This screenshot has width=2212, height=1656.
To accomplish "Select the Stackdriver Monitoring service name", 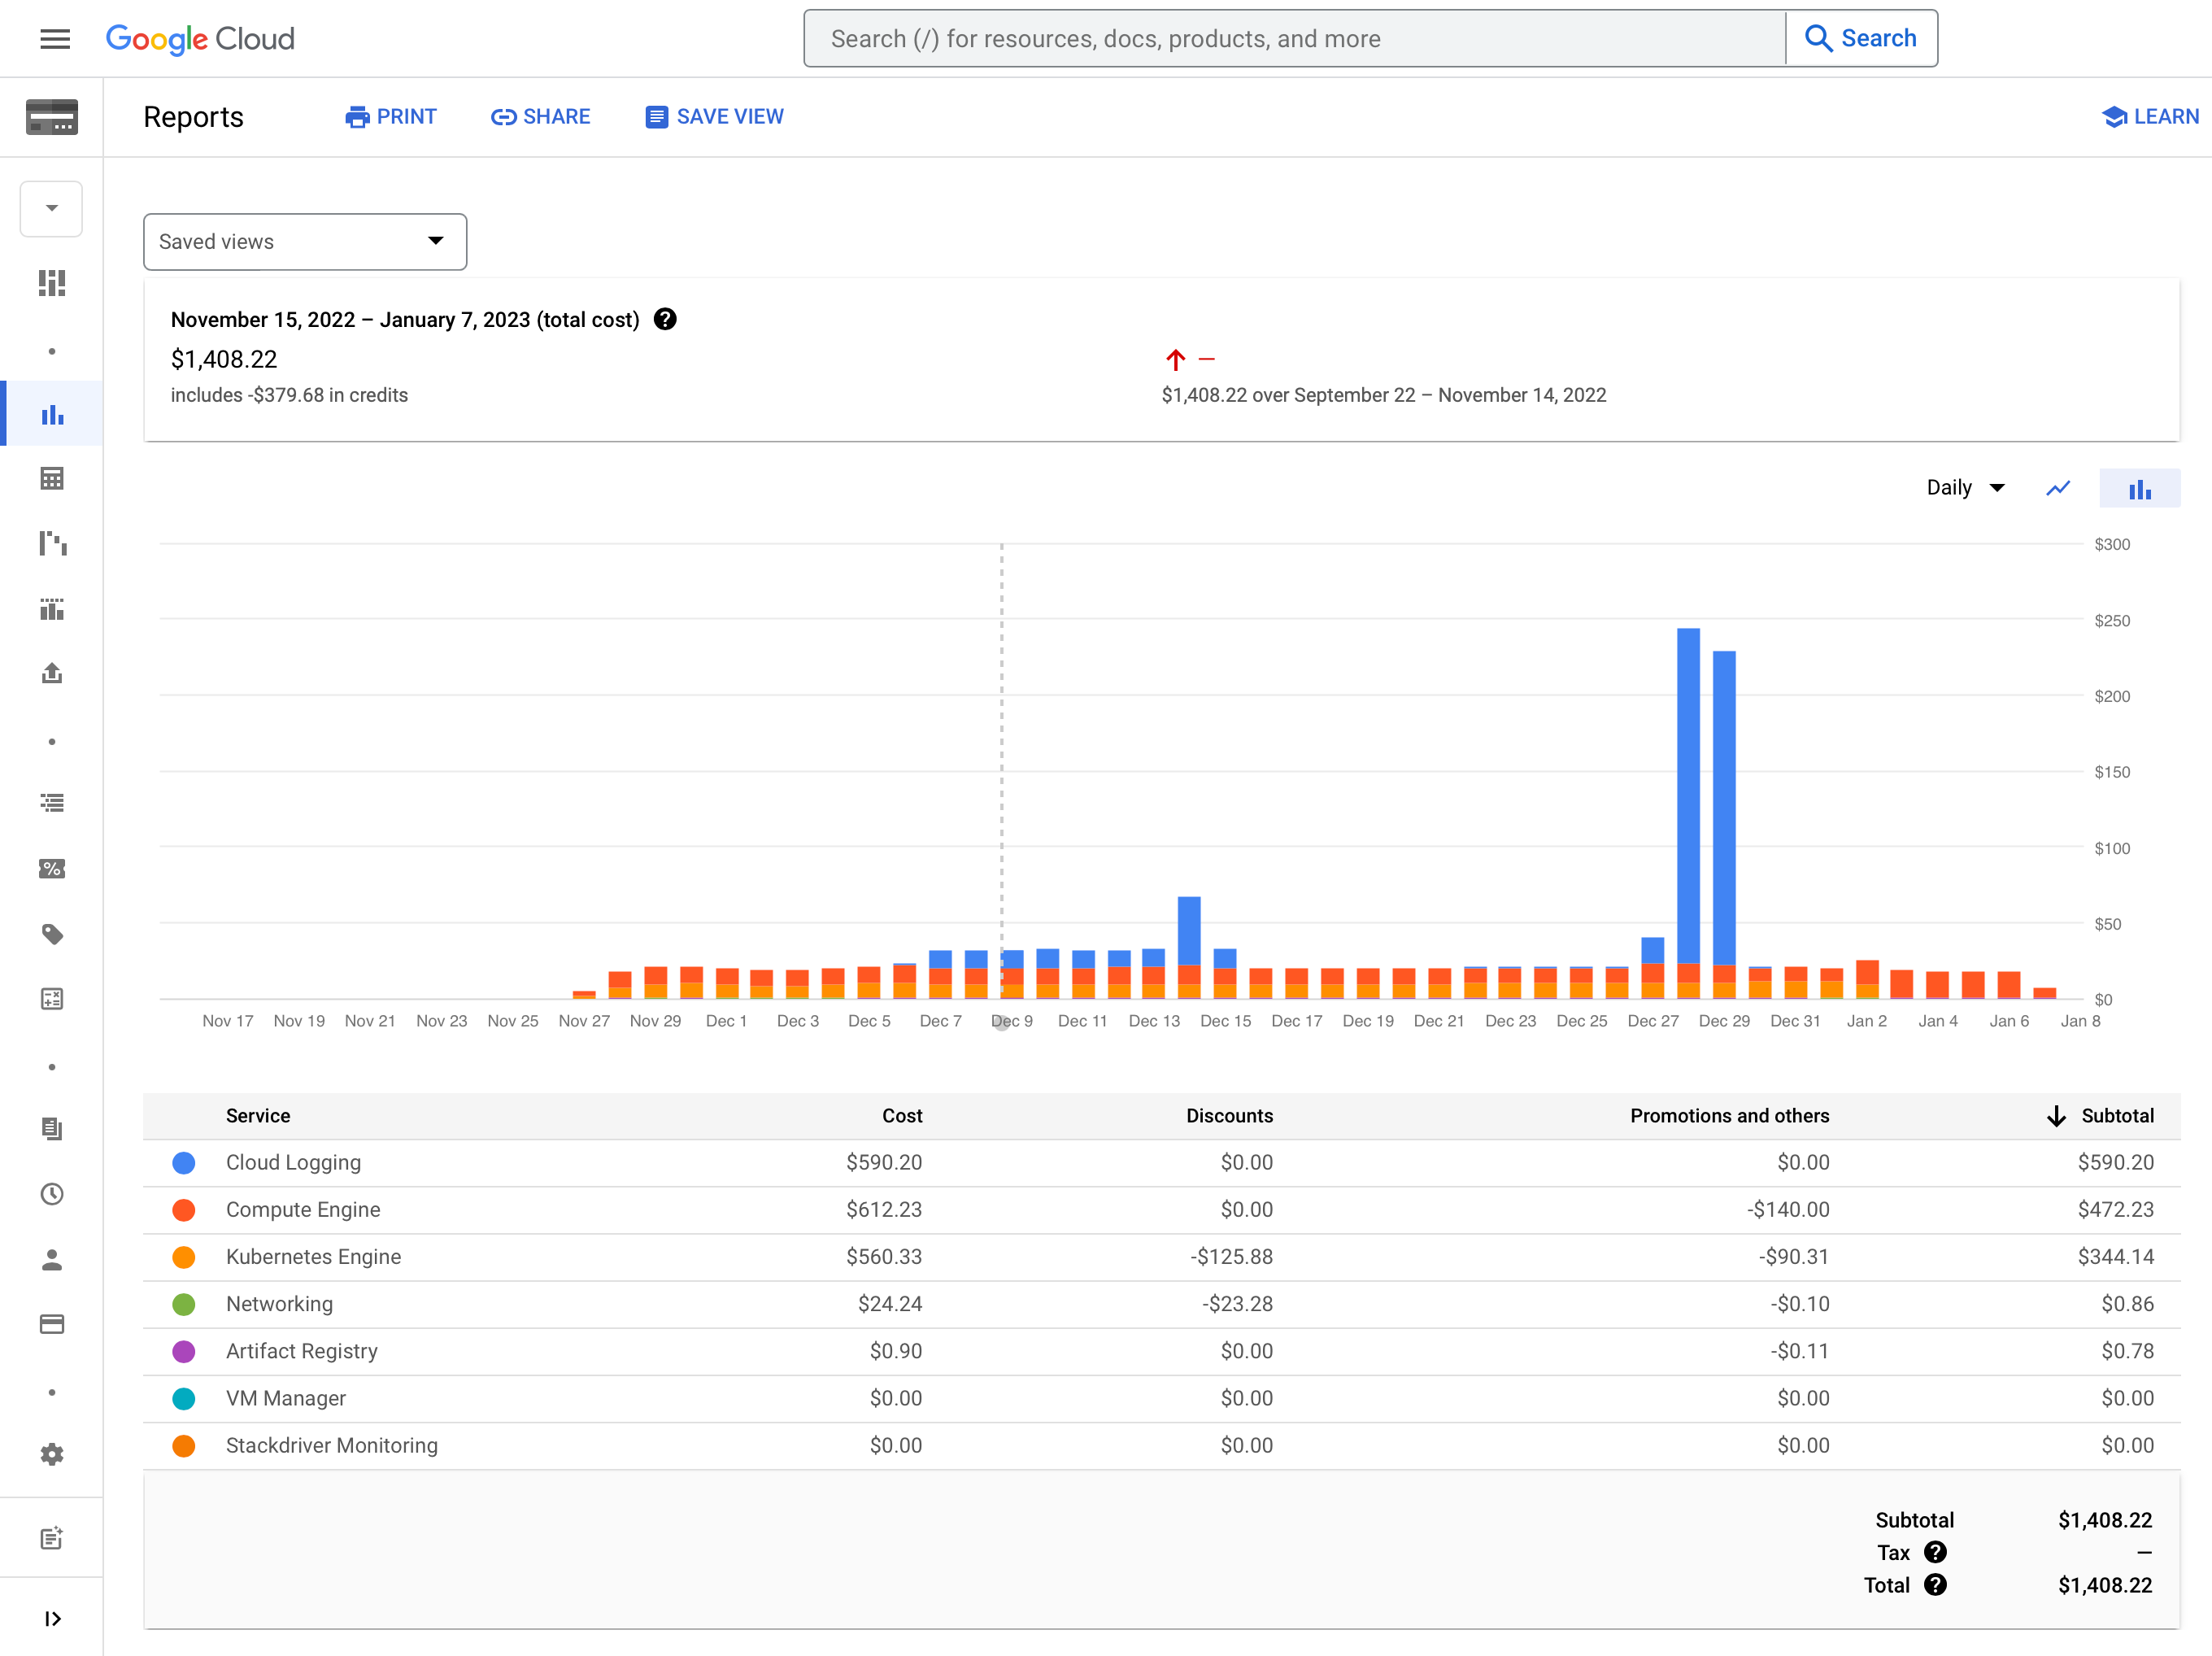I will 332,1445.
